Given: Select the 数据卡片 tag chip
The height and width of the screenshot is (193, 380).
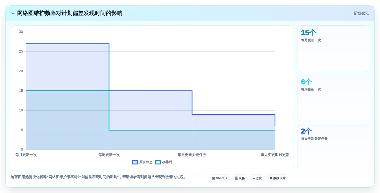Looking at the screenshot, I should (278, 178).
